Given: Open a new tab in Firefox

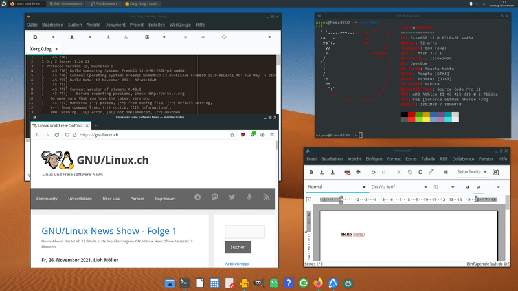Looking at the screenshot, I should click(x=96, y=125).
